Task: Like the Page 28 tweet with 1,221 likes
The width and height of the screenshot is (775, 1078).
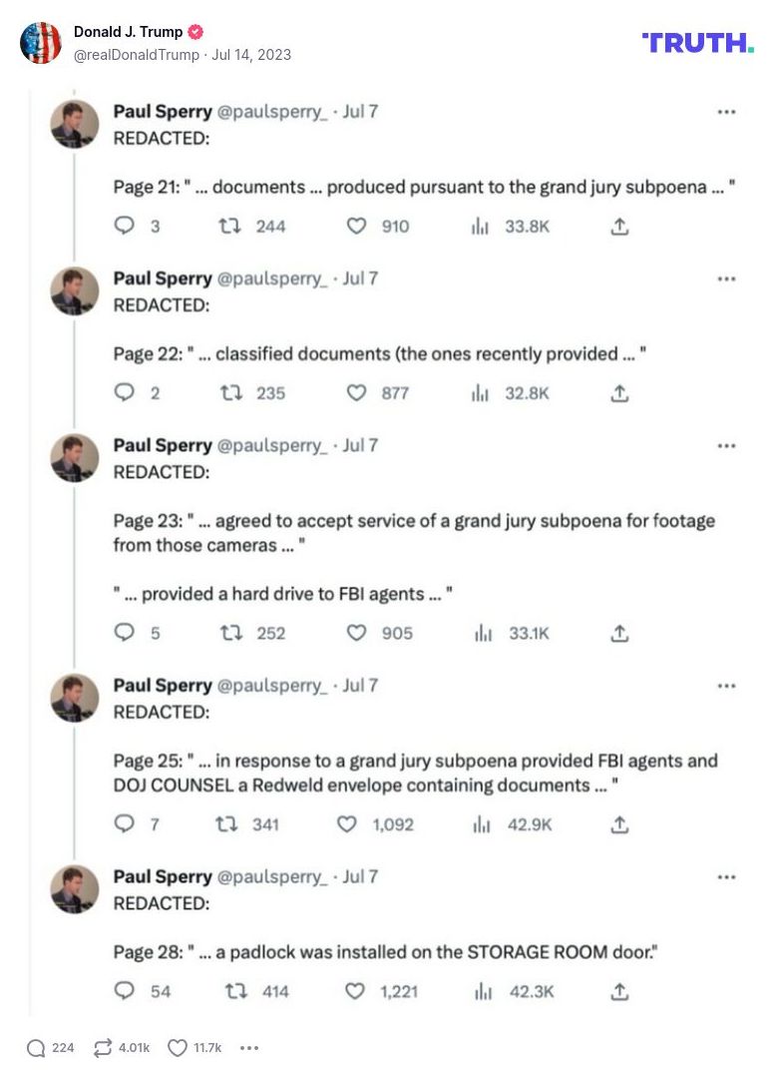Action: [355, 991]
